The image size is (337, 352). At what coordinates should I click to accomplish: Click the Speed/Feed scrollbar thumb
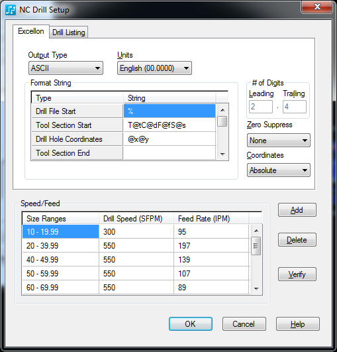[x=256, y=246]
